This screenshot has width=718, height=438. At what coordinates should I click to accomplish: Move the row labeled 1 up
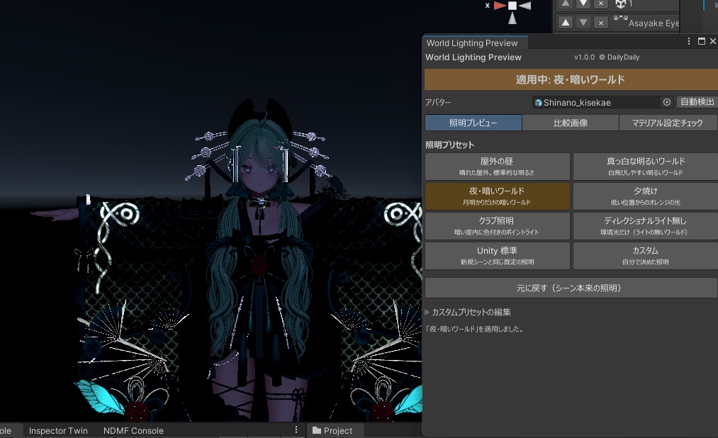tap(566, 4)
